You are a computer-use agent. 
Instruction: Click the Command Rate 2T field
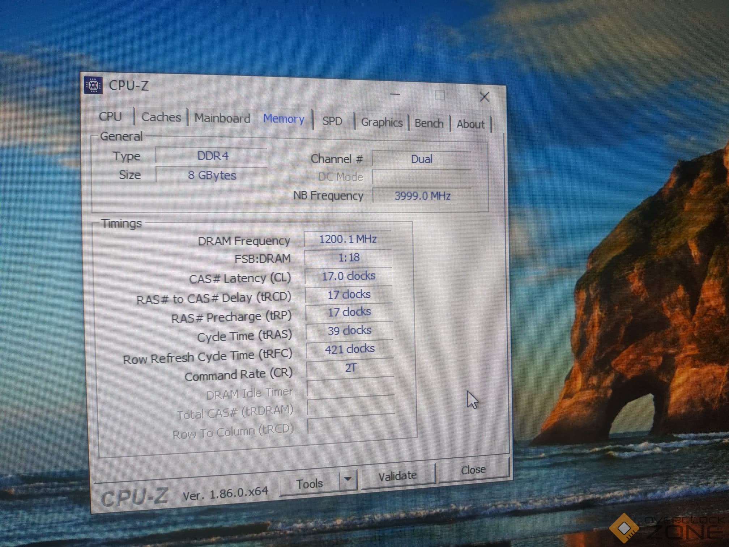click(350, 368)
